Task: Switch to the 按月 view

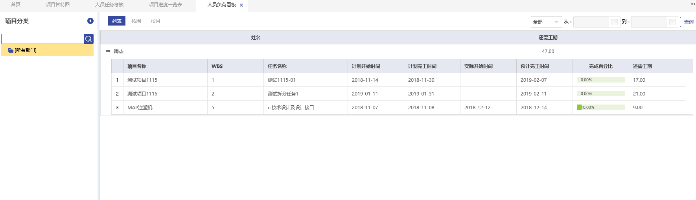Action: pyautogui.click(x=156, y=21)
